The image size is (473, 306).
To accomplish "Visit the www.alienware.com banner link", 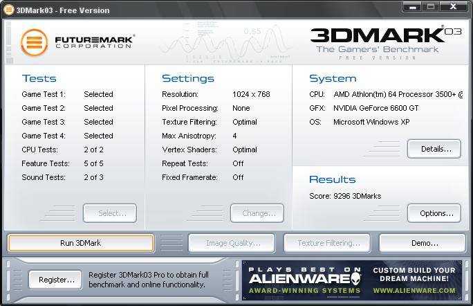I will coord(414,290).
